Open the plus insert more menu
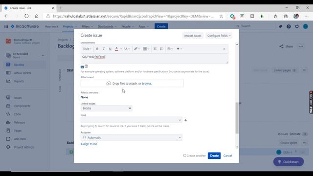The image size is (313, 176). click(179, 49)
